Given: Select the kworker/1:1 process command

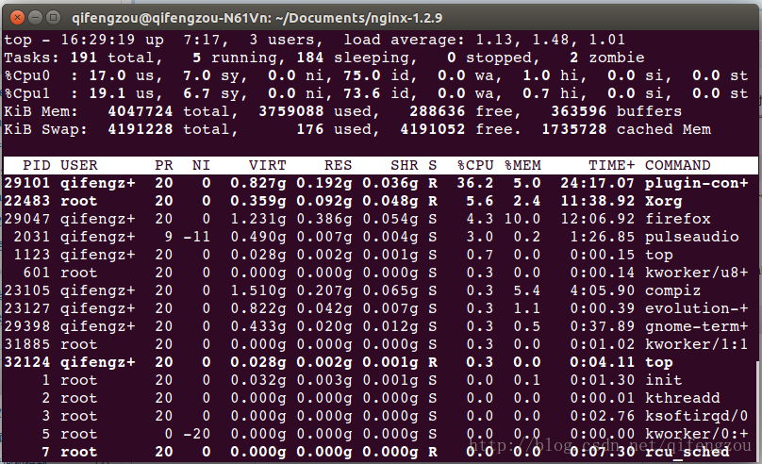Looking at the screenshot, I should coord(696,344).
